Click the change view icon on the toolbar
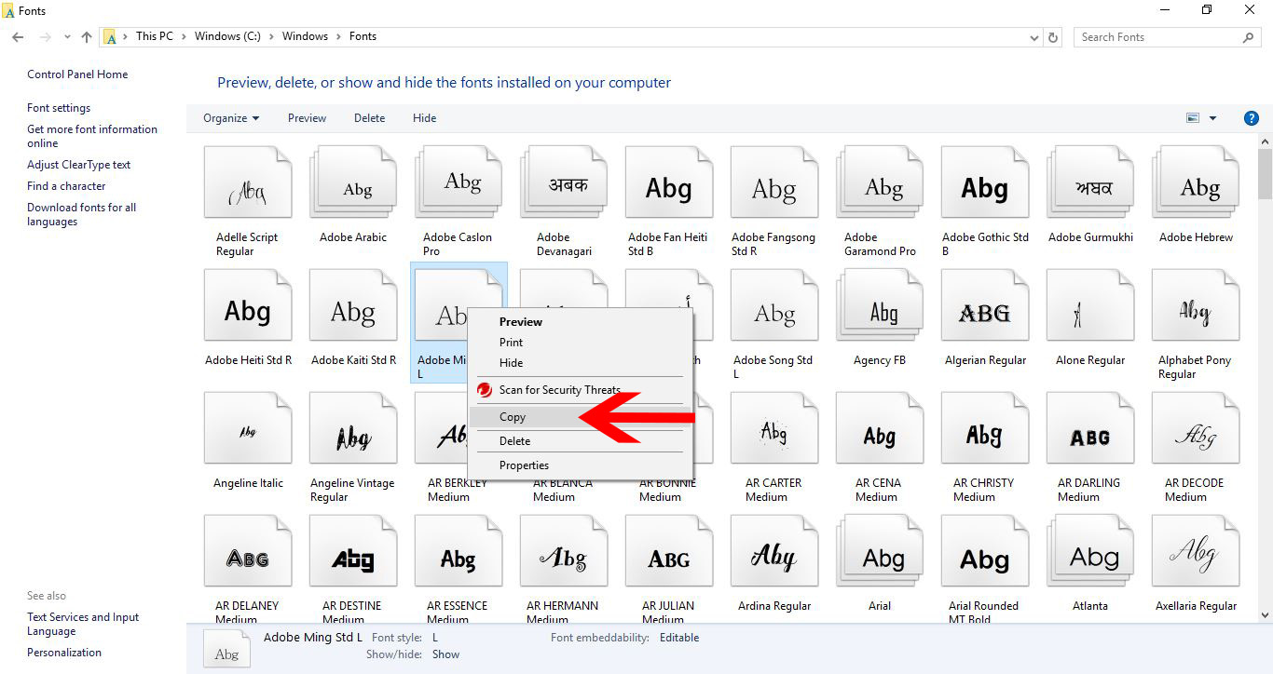The image size is (1273, 674). [1194, 117]
